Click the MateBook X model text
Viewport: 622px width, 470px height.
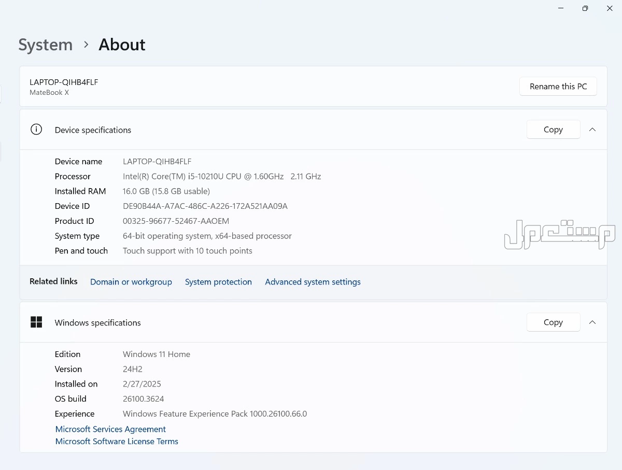tap(49, 93)
